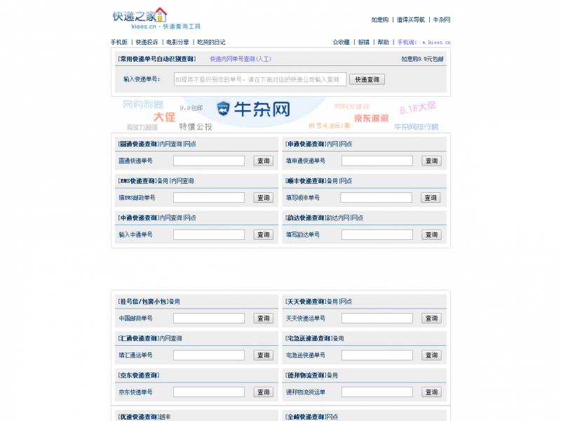Open the 圆通快递查询 heading link
The height and width of the screenshot is (421, 561).
[x=138, y=144]
